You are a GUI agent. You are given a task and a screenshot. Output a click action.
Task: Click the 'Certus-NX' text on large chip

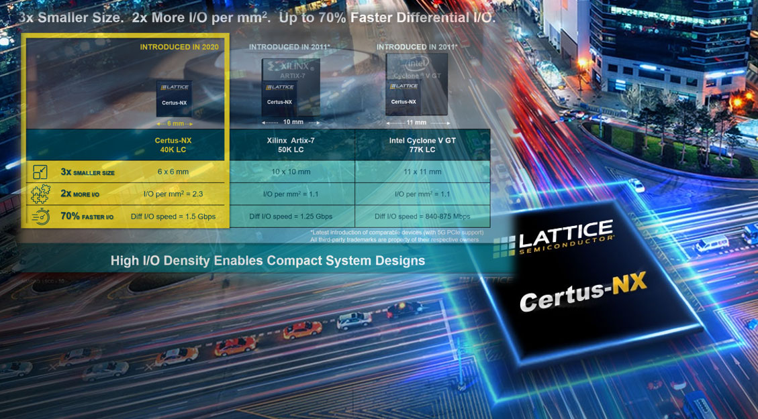point(583,292)
